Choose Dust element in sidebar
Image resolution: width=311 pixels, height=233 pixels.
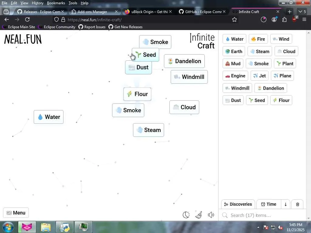pyautogui.click(x=233, y=100)
